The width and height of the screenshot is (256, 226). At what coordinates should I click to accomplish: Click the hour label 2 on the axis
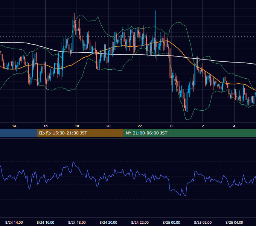click(203, 126)
